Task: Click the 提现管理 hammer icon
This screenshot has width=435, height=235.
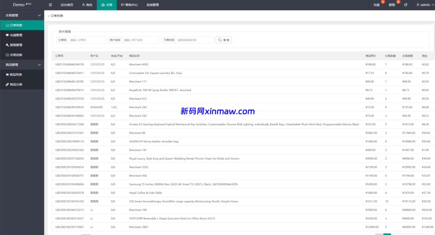Action: [x=7, y=45]
